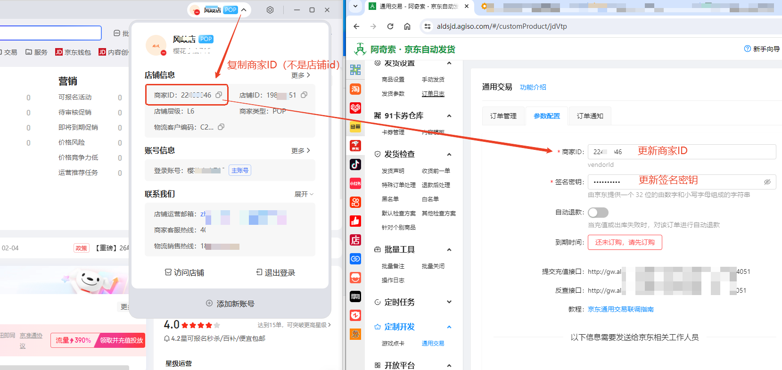Open the multi-platform grid icon in sidebar

(355, 70)
